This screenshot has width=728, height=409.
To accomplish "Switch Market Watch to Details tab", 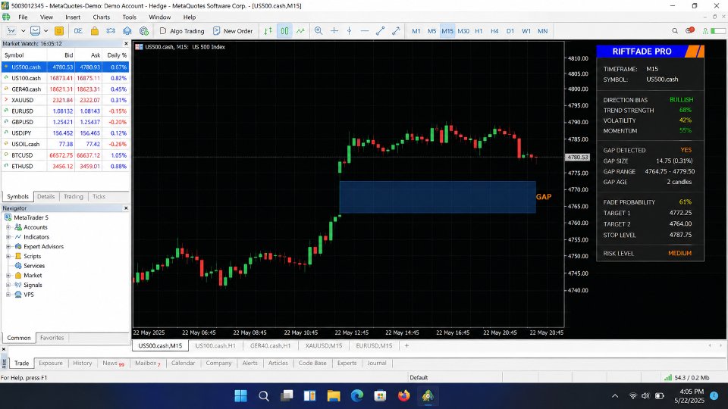I will point(46,197).
